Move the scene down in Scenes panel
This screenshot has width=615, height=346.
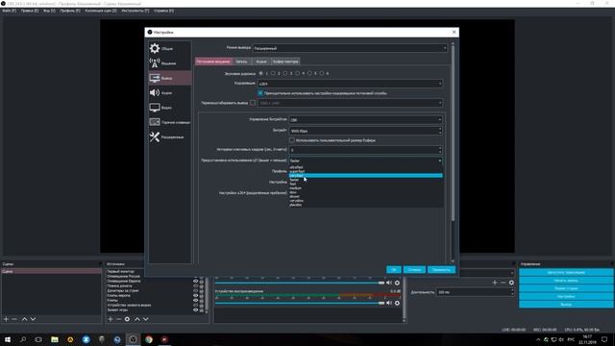click(33, 319)
